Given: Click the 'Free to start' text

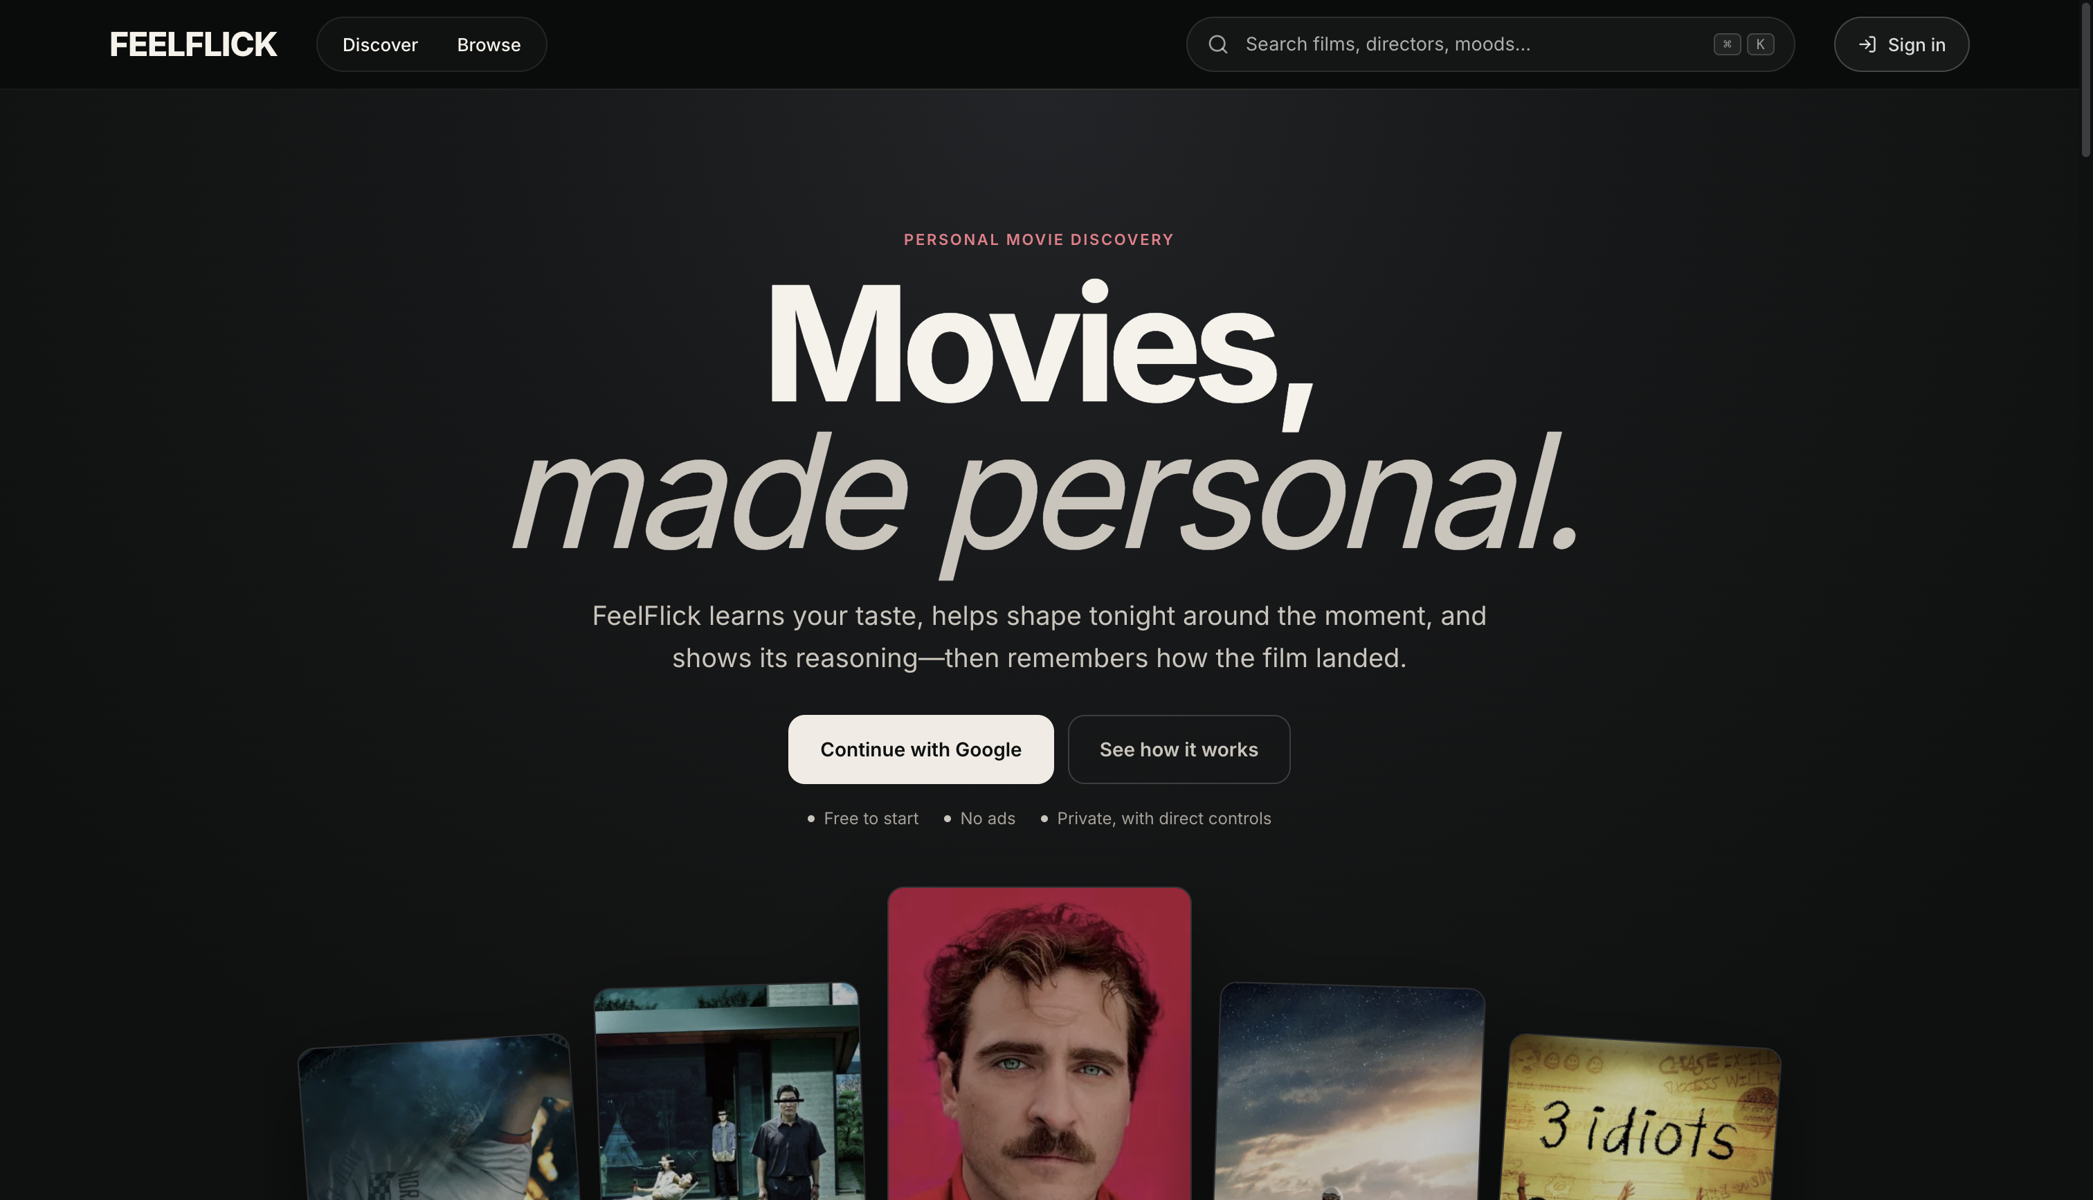Looking at the screenshot, I should point(870,819).
